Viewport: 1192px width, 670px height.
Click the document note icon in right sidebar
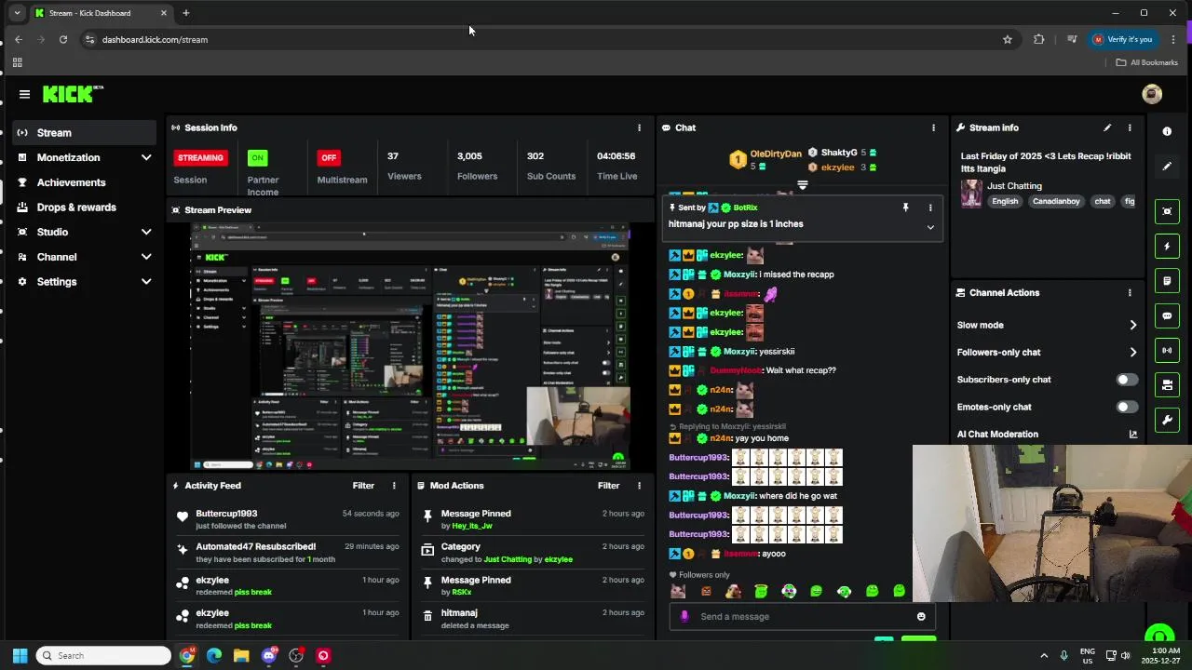click(x=1167, y=281)
